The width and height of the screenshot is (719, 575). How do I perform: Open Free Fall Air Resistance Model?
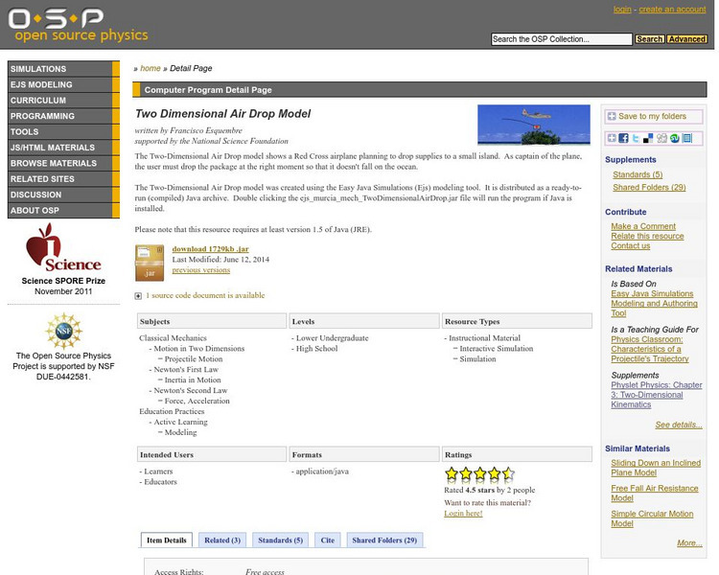tap(655, 494)
